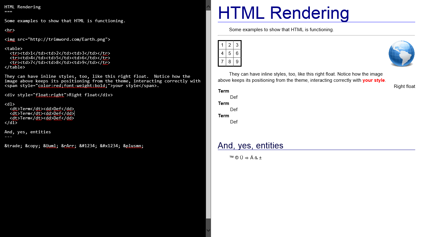
Task: Click the first bold 'Term' in preview
Action: [223, 91]
